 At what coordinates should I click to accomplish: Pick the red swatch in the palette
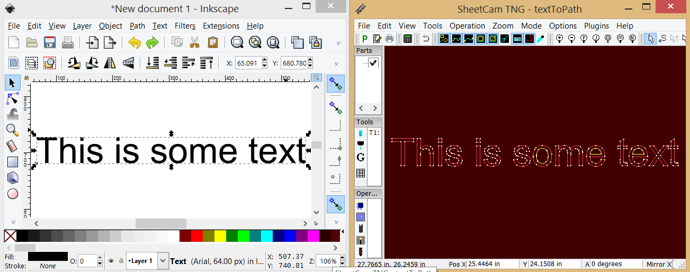coord(197,235)
